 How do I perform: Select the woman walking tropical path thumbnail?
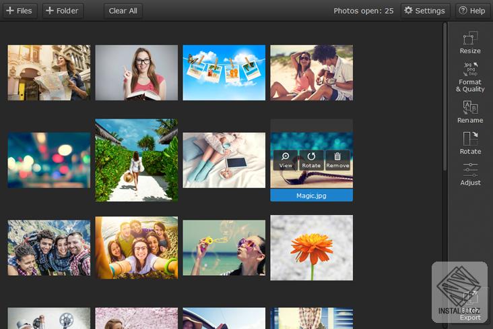137,160
